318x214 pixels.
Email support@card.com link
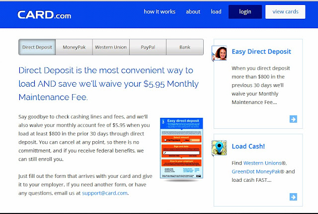(x=105, y=193)
